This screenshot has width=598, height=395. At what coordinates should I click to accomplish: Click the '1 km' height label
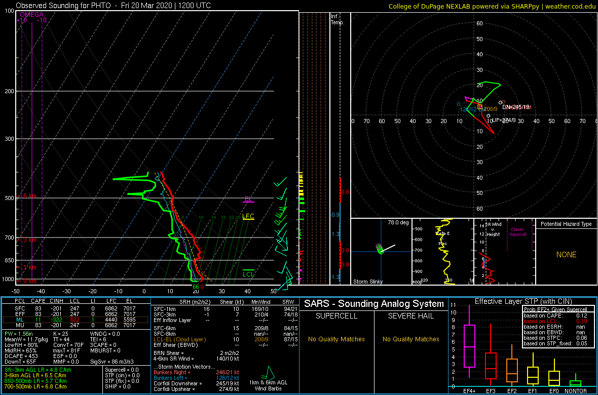point(29,267)
